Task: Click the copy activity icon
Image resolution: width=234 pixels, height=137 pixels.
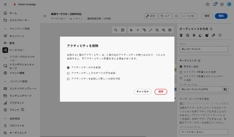Action: pos(200,35)
